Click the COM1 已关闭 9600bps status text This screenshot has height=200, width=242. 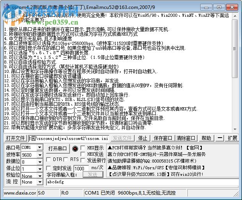tap(130, 193)
